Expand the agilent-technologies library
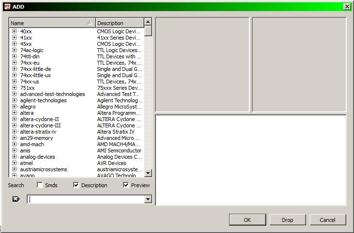This screenshot has width=354, height=233. point(14,100)
